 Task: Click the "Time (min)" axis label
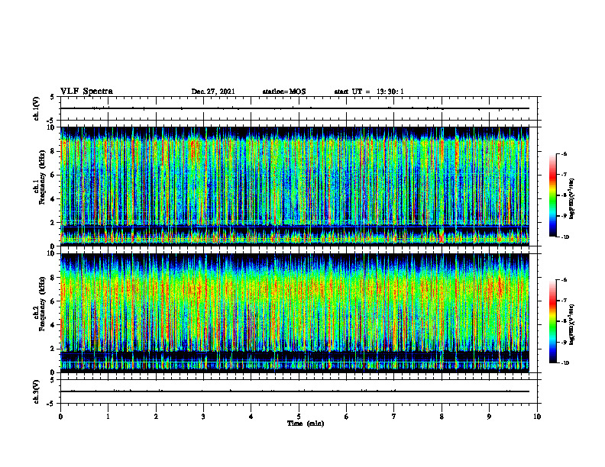(306, 424)
